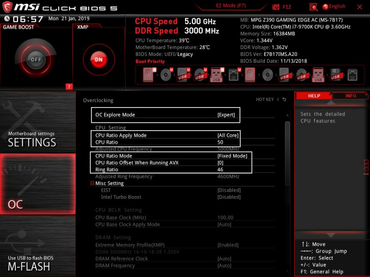Open the SETTINGS motherboard settings section
The width and height of the screenshot is (370, 277).
tap(38, 122)
